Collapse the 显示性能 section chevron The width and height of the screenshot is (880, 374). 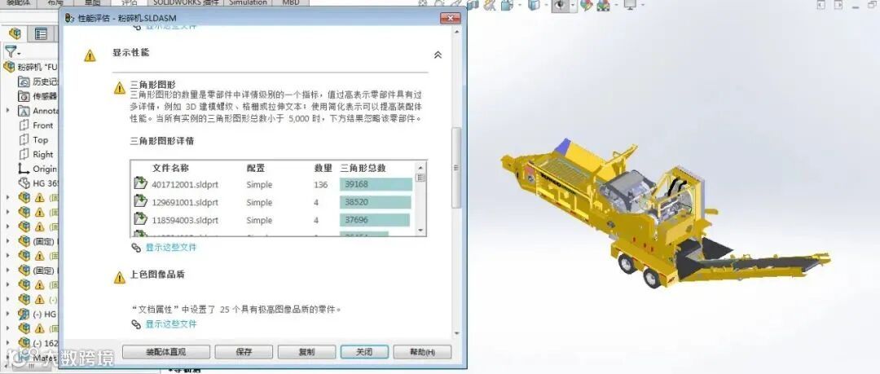(438, 55)
